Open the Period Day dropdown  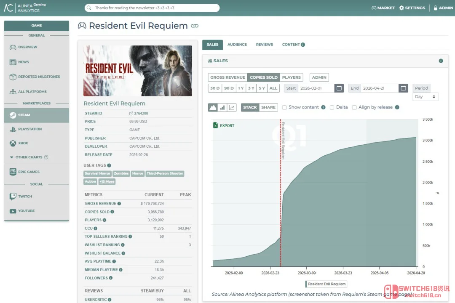tap(426, 97)
